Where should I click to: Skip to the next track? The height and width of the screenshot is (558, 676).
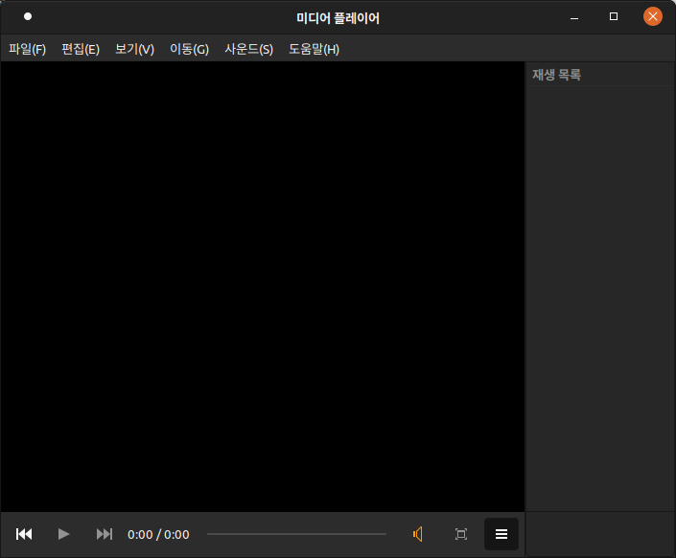click(x=105, y=534)
